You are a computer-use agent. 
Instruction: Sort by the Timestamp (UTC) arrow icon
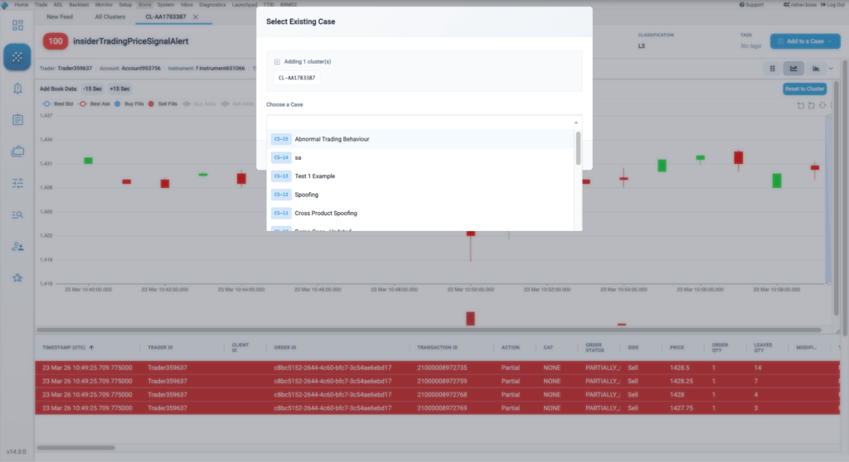pos(91,347)
